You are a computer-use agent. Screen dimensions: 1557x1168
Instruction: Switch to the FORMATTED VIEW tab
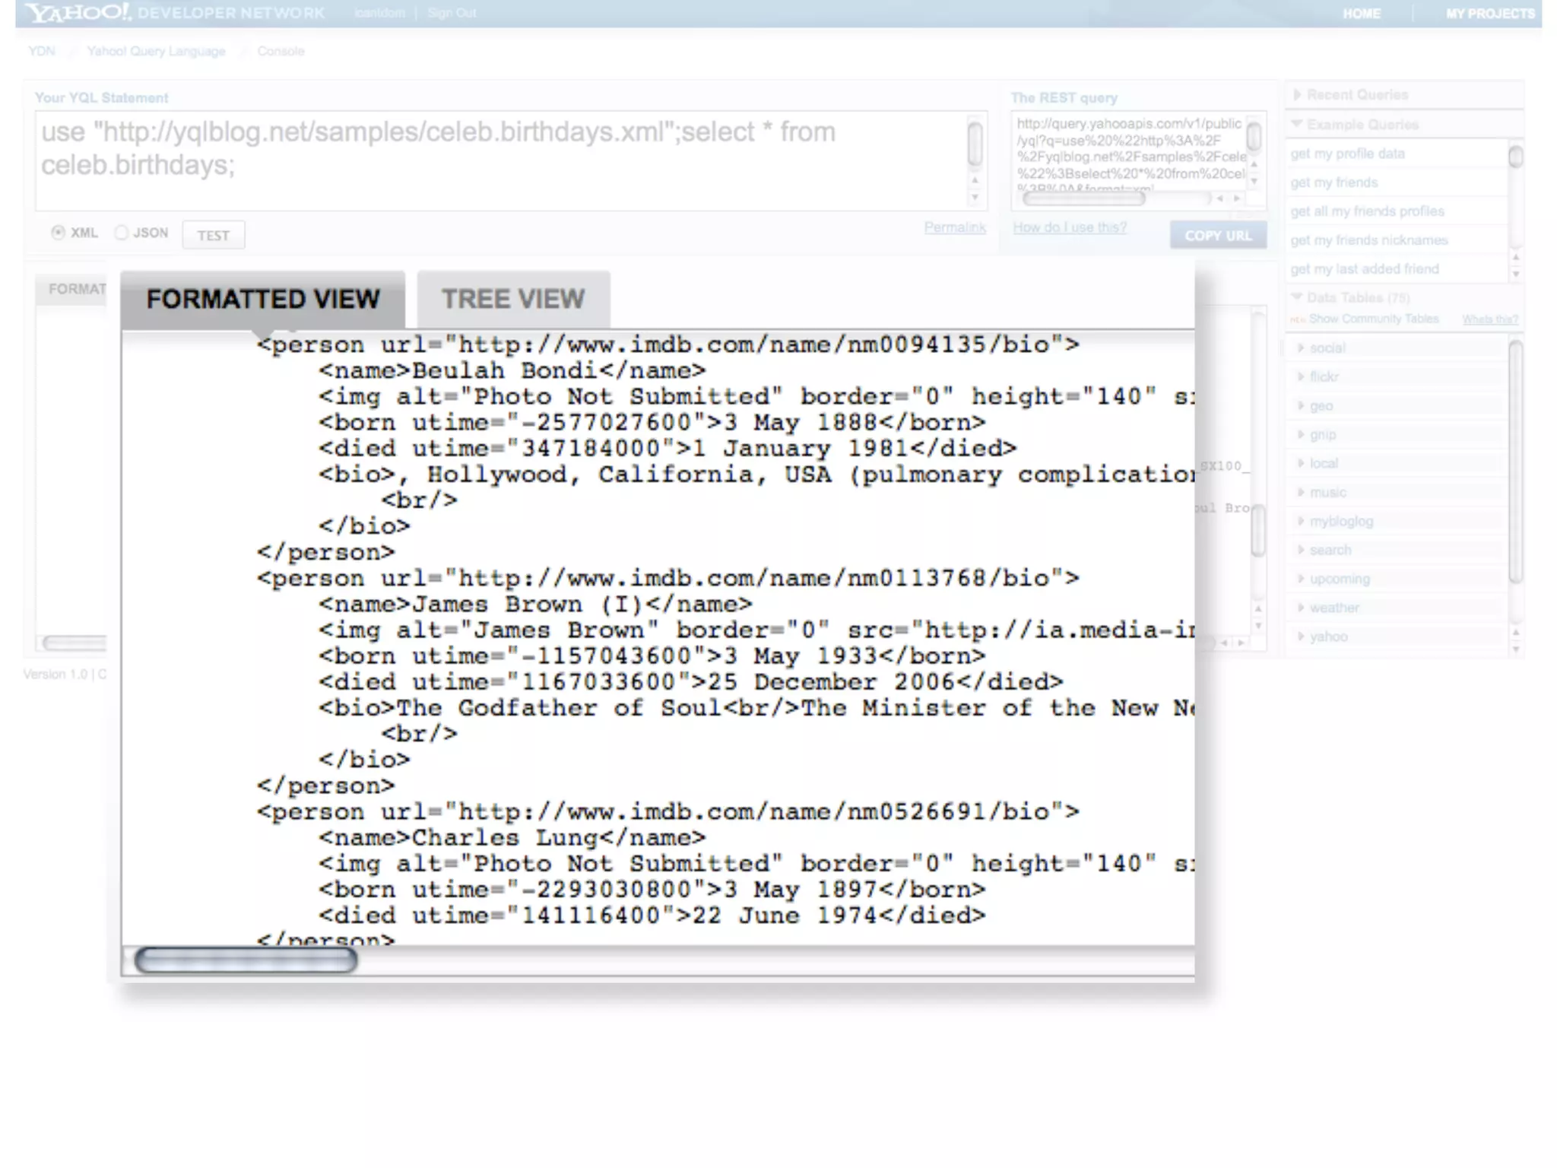point(263,299)
